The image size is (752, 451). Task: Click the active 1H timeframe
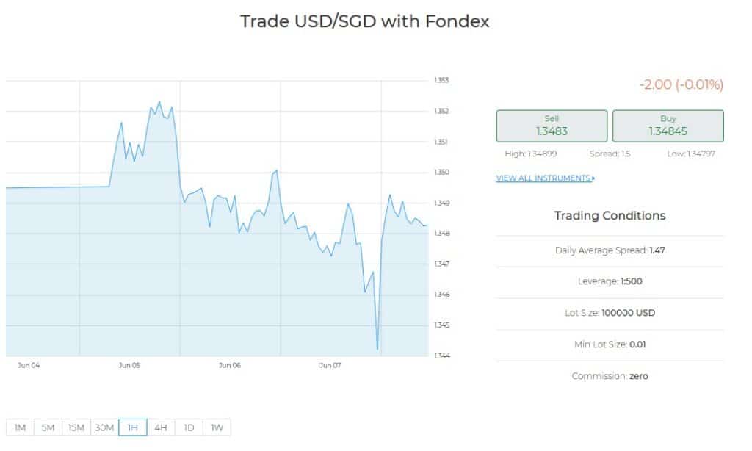point(133,427)
